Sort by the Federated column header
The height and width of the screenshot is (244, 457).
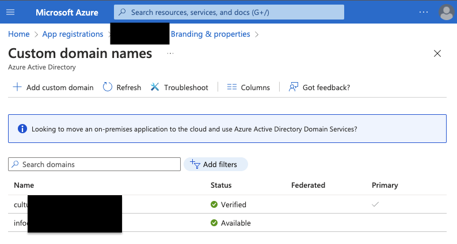click(308, 185)
